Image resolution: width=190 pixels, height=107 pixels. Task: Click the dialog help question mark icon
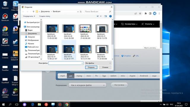(110, 16)
